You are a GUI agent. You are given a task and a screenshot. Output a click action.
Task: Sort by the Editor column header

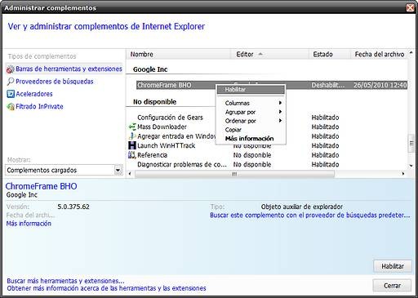coord(269,54)
